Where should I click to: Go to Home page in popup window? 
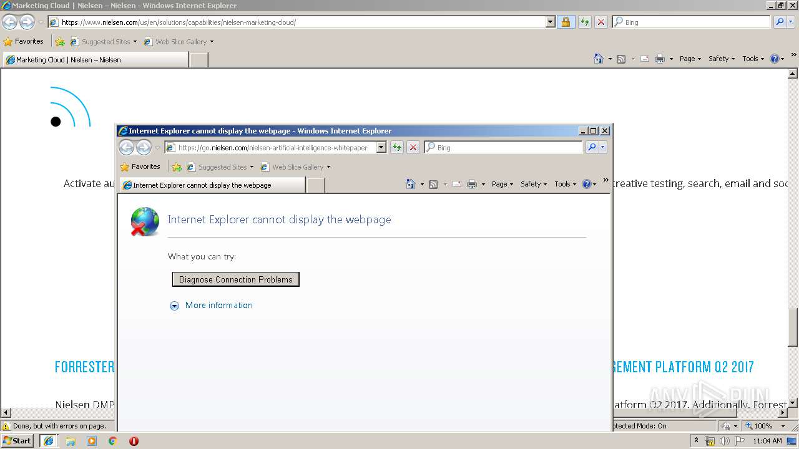pos(411,184)
